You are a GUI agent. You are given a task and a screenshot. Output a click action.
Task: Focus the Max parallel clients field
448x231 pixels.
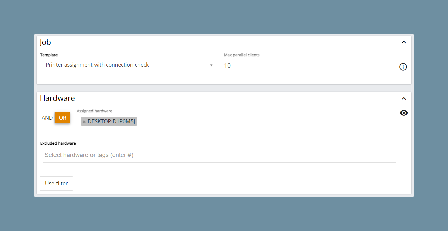[x=309, y=66]
